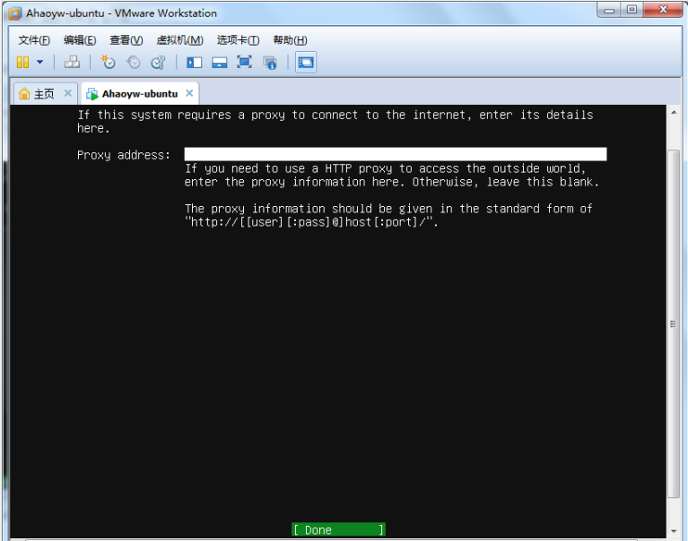The height and width of the screenshot is (541, 688).
Task: Open the power options dropdown arrow
Action: tap(39, 62)
